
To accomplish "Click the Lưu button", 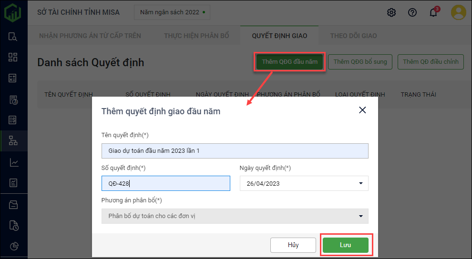I will pos(345,245).
